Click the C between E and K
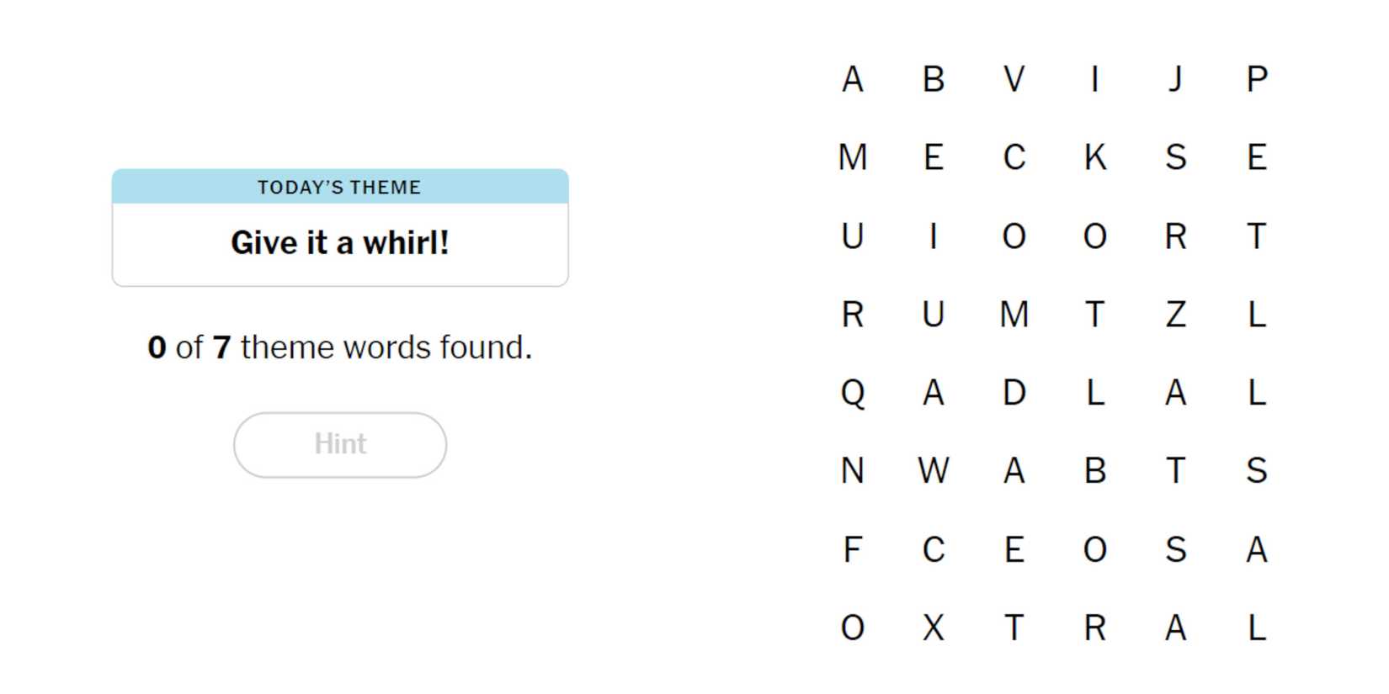The width and height of the screenshot is (1389, 694). click(x=1014, y=157)
